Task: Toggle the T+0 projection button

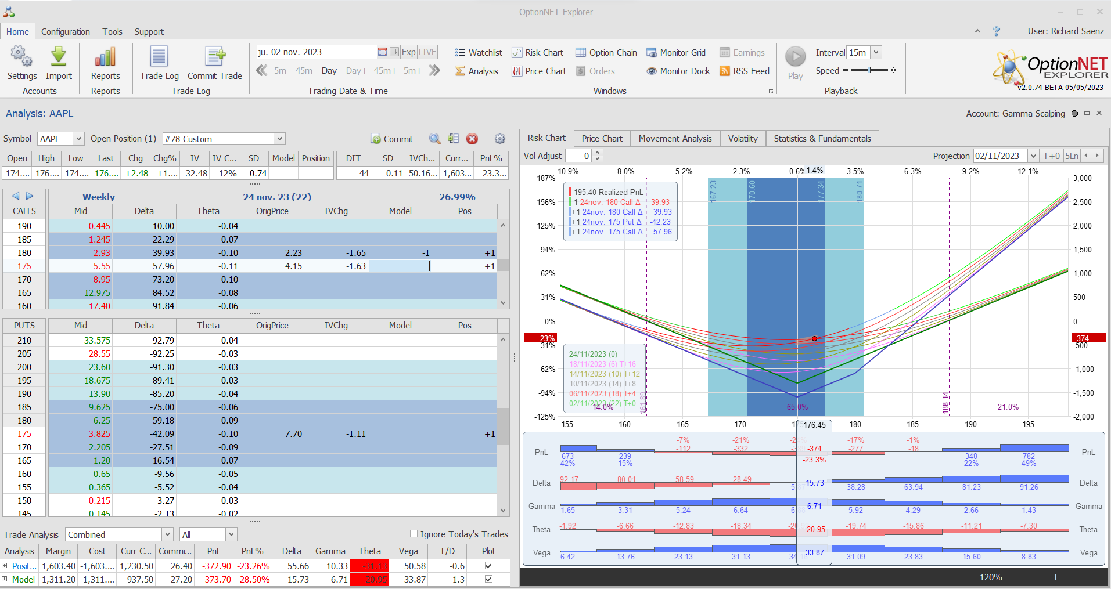Action: (x=1052, y=156)
